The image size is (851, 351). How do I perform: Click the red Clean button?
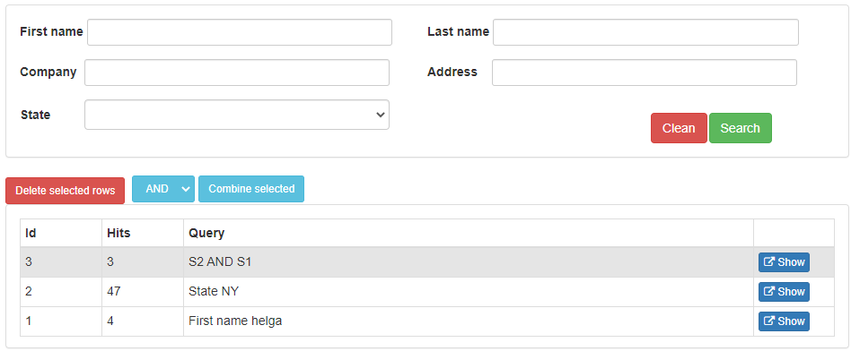679,128
